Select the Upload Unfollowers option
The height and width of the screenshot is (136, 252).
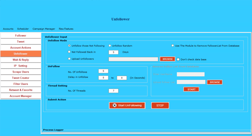tap(69, 59)
